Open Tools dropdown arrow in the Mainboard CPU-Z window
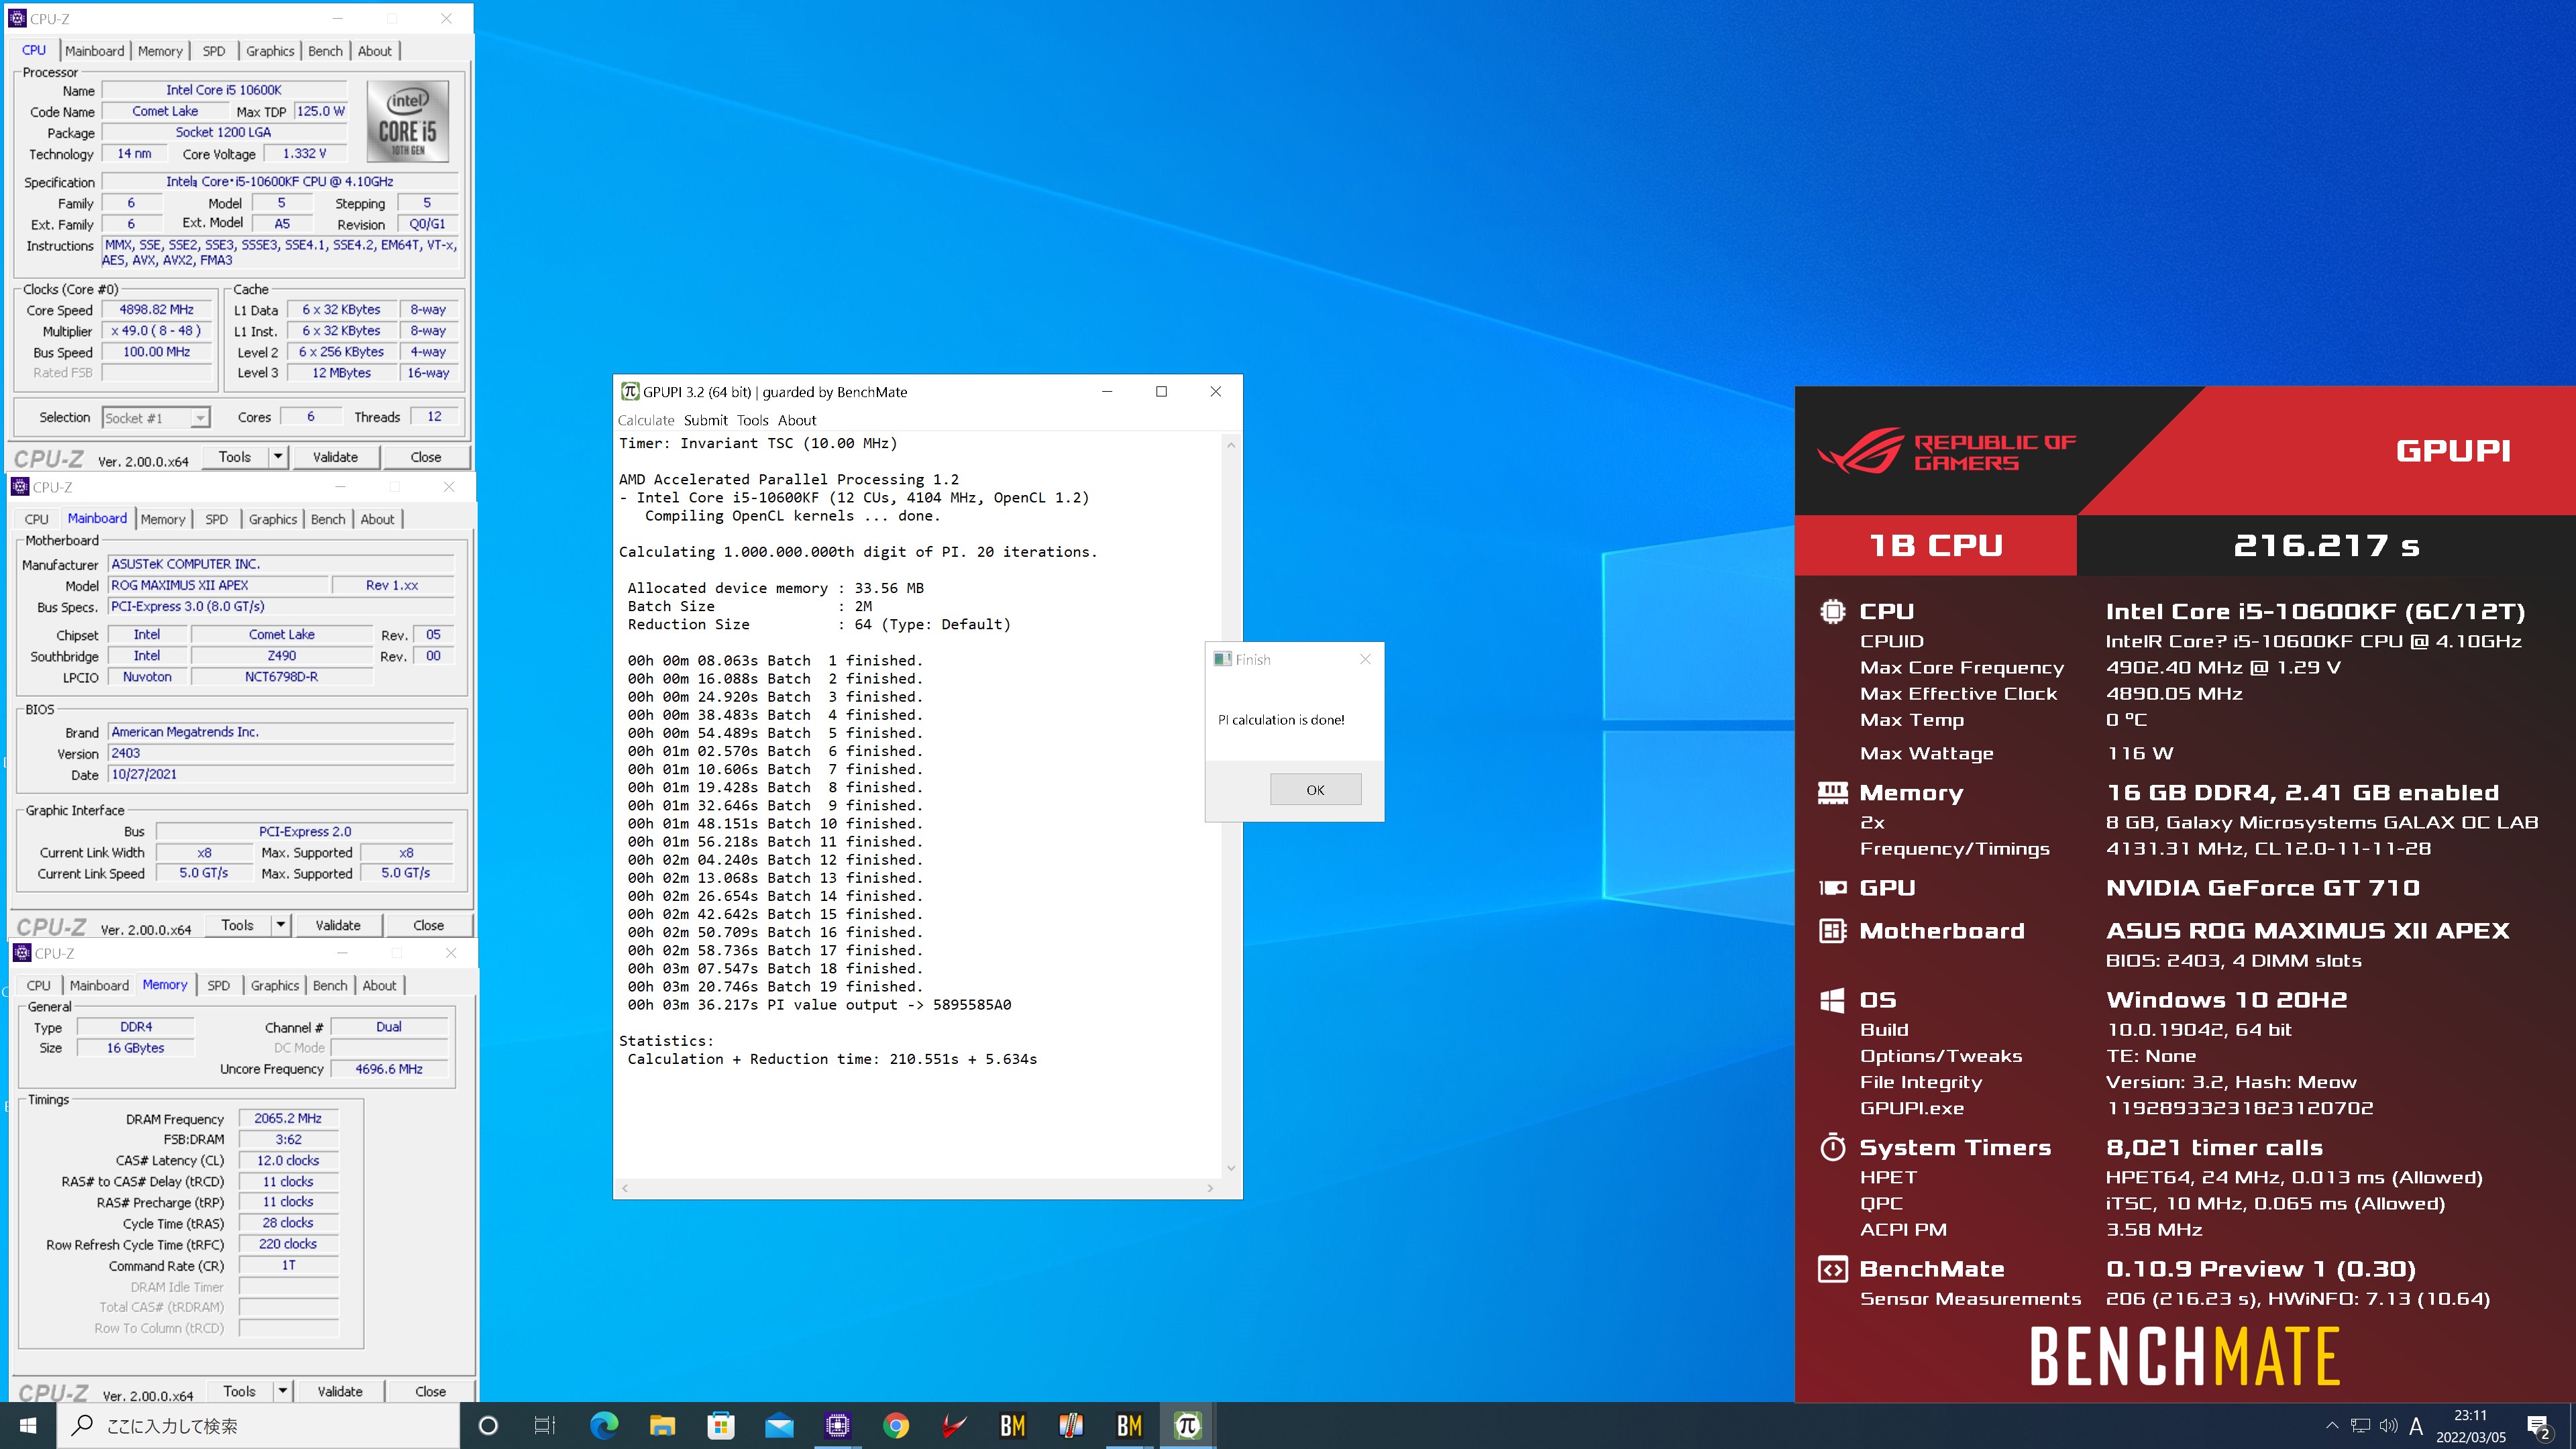Image resolution: width=2576 pixels, height=1449 pixels. pos(281,925)
